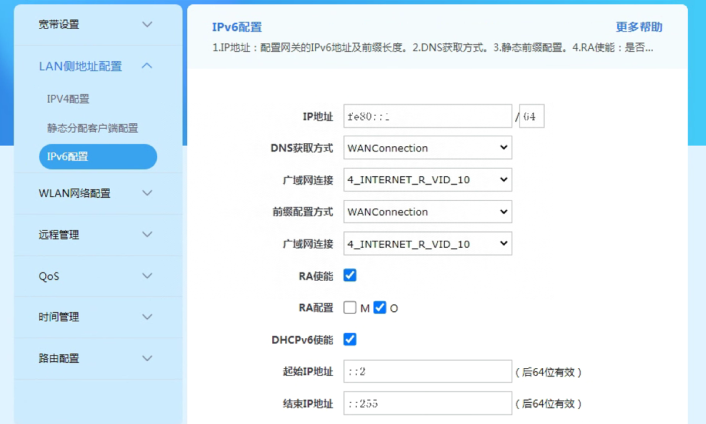706x424 pixels.
Task: Open the 广域网连接 dropdown showing 4_INTERNET_R_VID_10
Action: pos(427,180)
